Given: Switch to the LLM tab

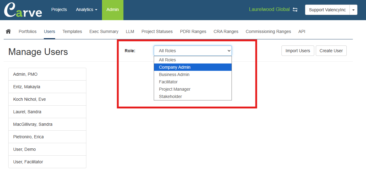Looking at the screenshot, I should point(130,31).
